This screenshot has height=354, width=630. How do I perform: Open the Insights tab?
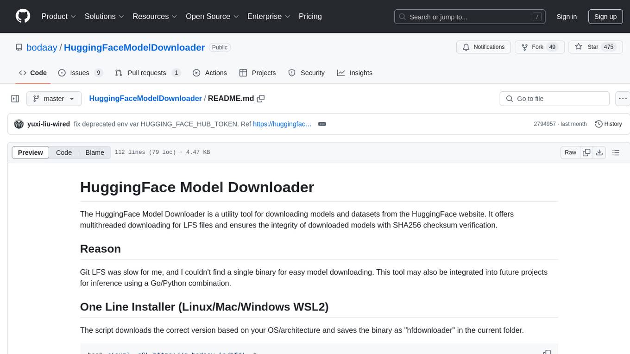355,73
